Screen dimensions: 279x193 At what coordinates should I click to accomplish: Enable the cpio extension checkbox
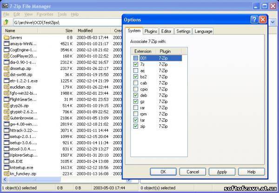pos(136,89)
